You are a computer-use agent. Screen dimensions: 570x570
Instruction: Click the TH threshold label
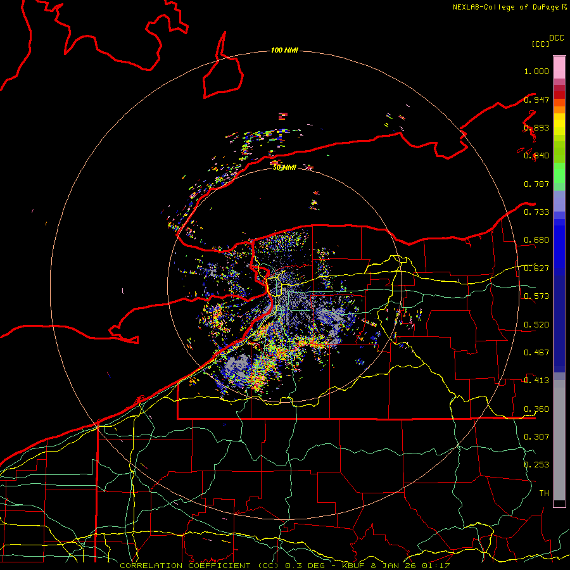coord(544,493)
